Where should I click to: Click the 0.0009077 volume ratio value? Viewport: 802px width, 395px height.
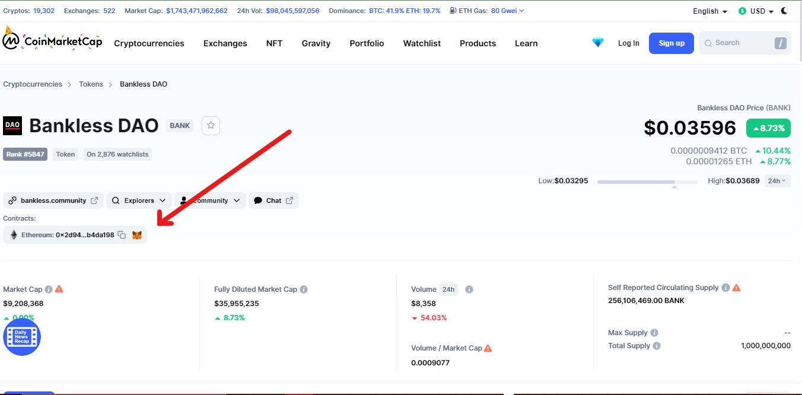(x=430, y=363)
